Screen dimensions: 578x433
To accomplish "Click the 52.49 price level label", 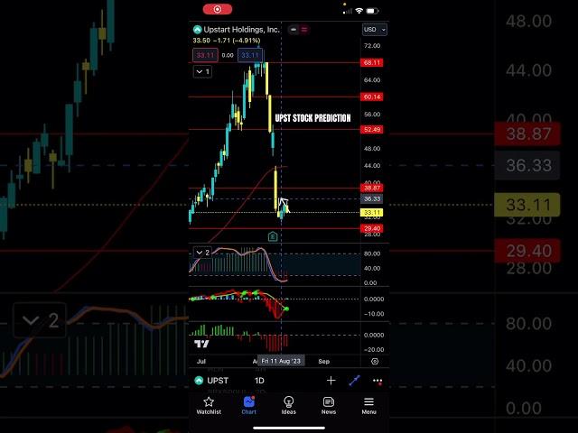I will pyautogui.click(x=372, y=129).
